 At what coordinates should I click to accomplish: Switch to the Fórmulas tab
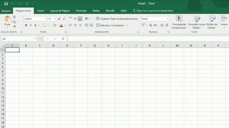pyautogui.click(x=81, y=11)
